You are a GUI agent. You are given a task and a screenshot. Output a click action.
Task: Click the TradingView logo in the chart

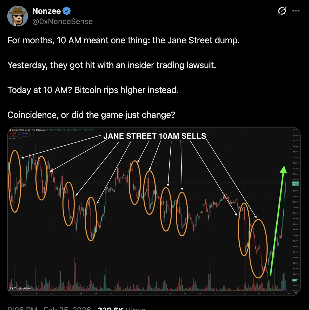(x=20, y=288)
